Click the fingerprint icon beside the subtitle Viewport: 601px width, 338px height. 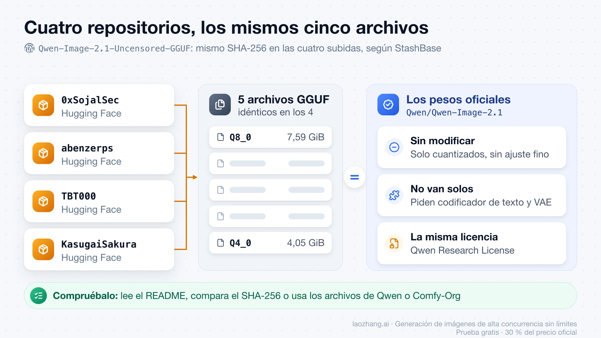pos(29,48)
